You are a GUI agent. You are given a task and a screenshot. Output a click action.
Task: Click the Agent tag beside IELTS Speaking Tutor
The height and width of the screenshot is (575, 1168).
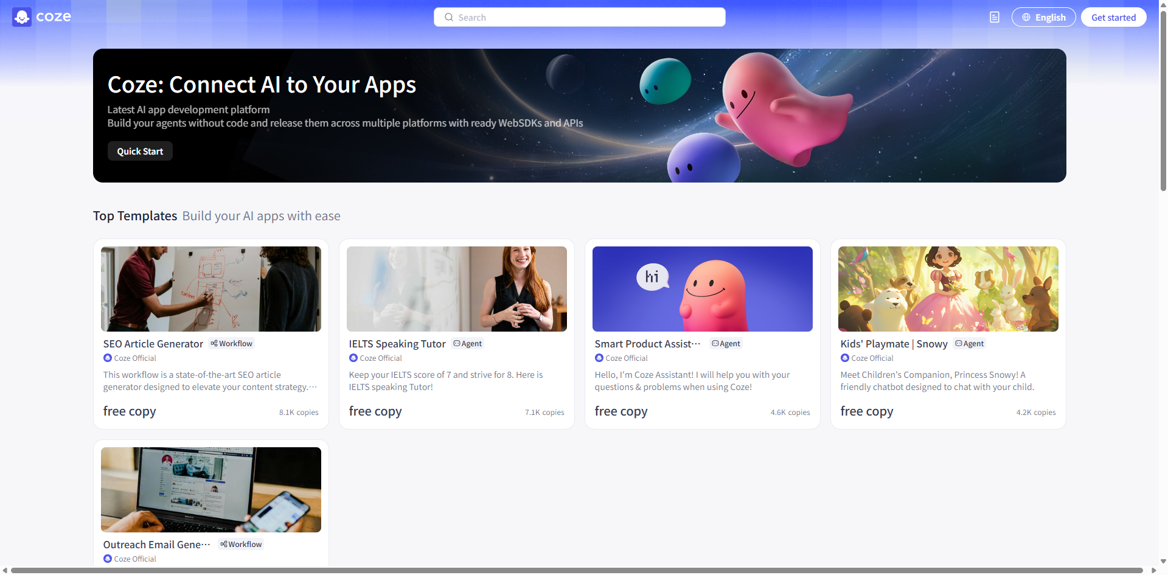tap(468, 344)
